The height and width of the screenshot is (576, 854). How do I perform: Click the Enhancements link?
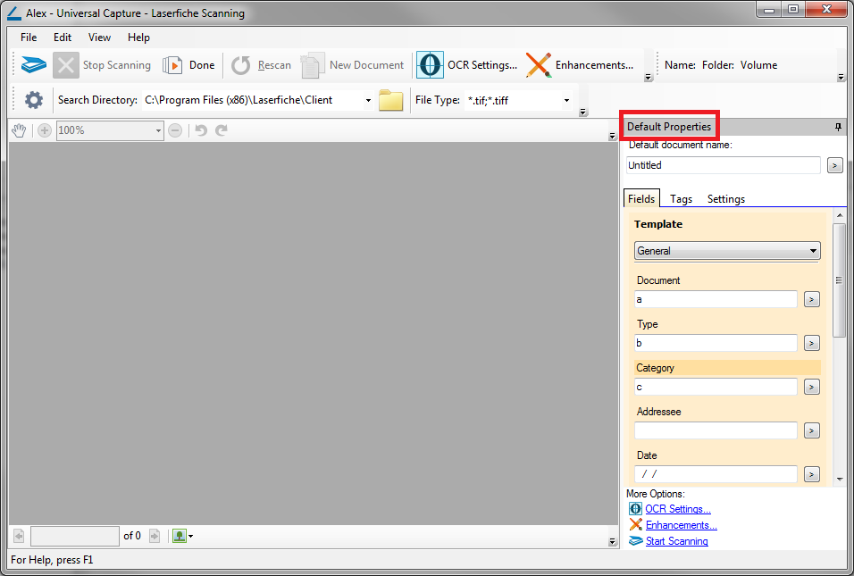(x=682, y=525)
